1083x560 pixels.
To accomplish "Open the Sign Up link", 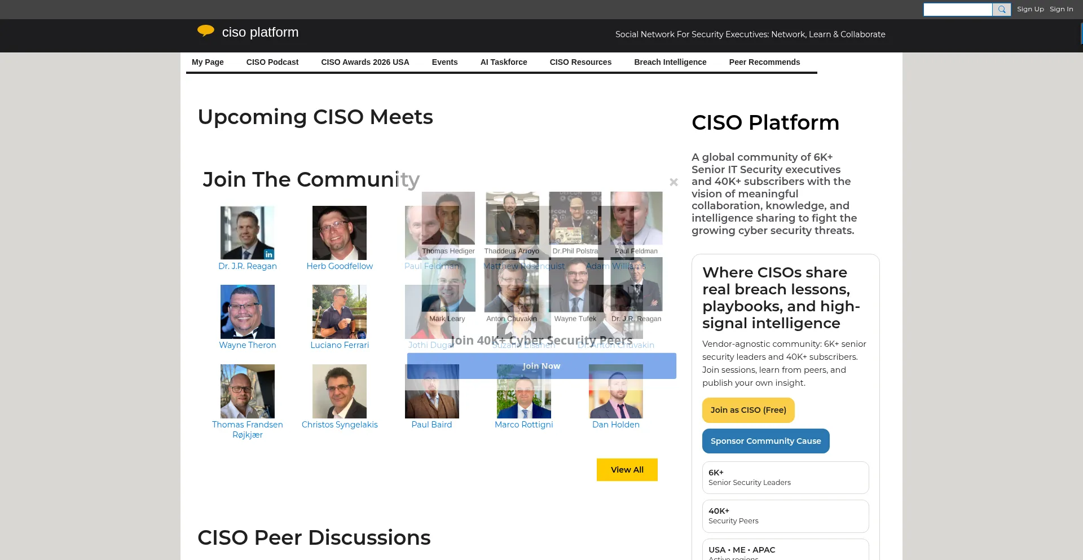I will coord(1030,9).
